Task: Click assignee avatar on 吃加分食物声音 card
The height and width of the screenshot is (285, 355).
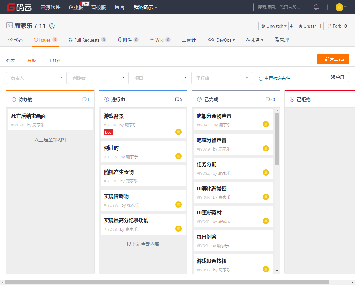Action: [x=266, y=124]
